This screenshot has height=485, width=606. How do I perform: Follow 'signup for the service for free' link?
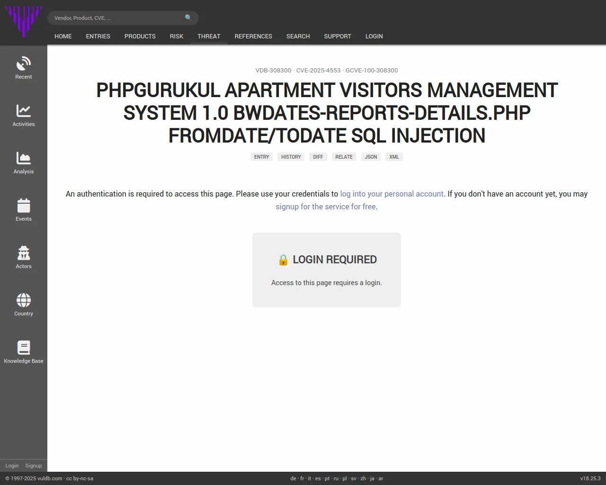[326, 207]
